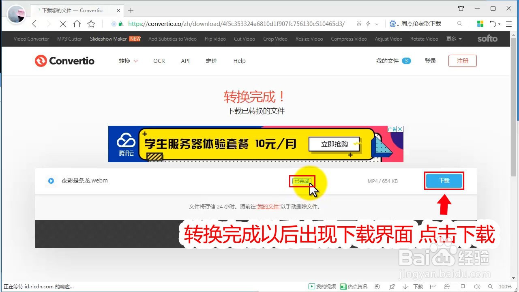
Task: Click the accelerator circle icon in status bar
Action: [377, 286]
